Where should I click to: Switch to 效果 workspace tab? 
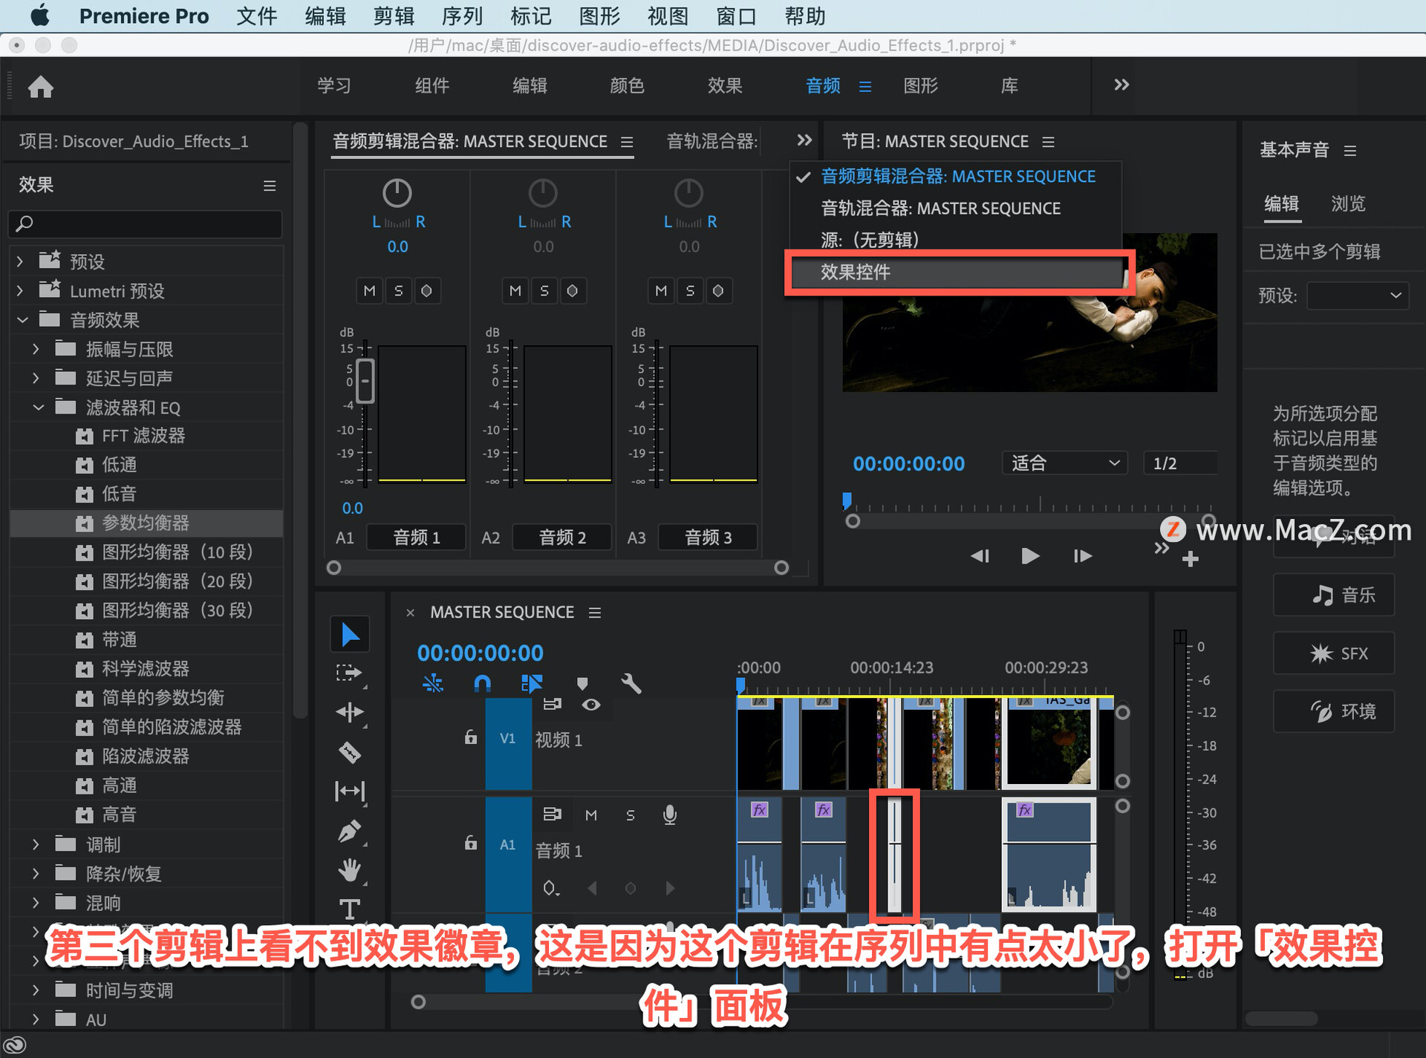click(x=725, y=85)
